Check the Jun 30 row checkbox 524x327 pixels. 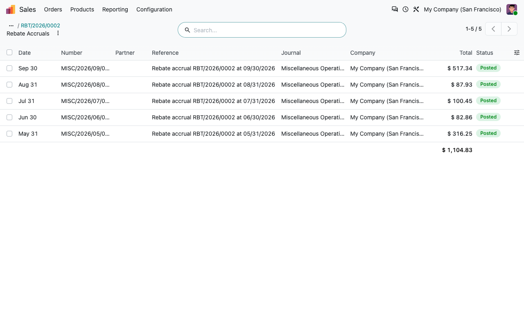tap(9, 117)
